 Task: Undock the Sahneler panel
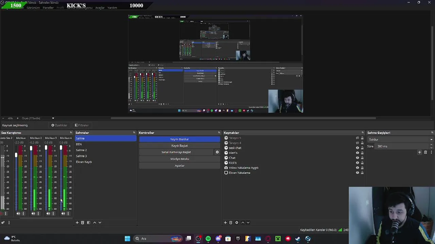click(134, 133)
